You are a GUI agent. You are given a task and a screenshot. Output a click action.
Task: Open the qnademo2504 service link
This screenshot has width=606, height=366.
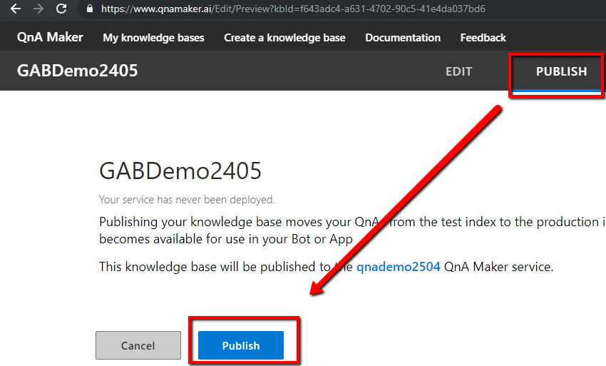coord(398,267)
